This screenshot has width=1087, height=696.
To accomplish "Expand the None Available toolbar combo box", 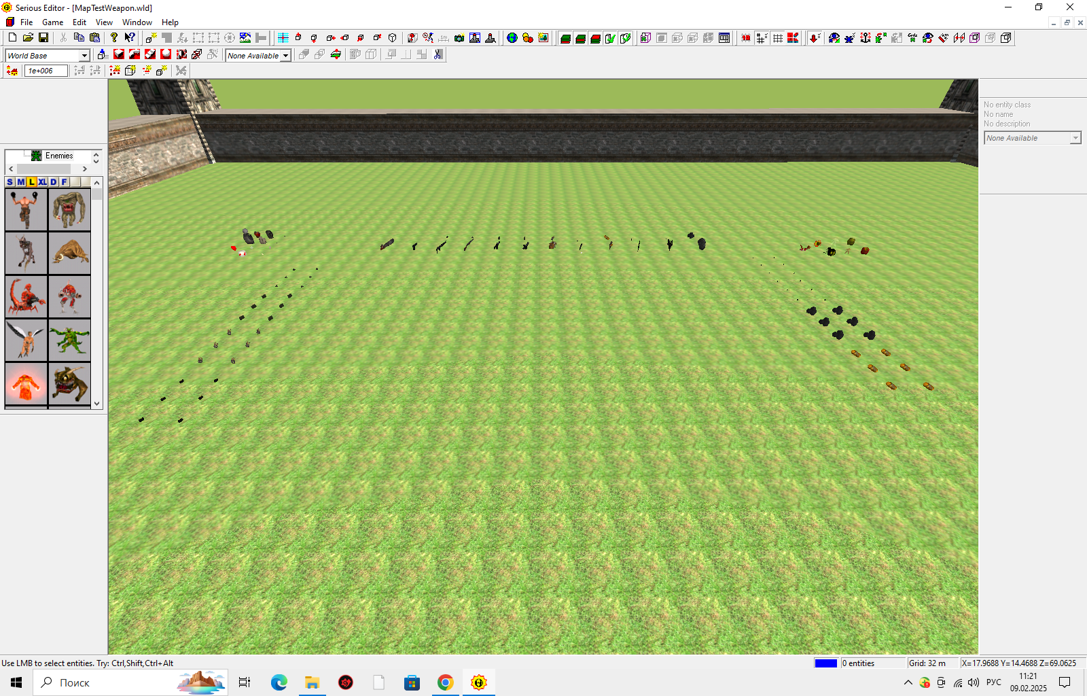I will 285,56.
